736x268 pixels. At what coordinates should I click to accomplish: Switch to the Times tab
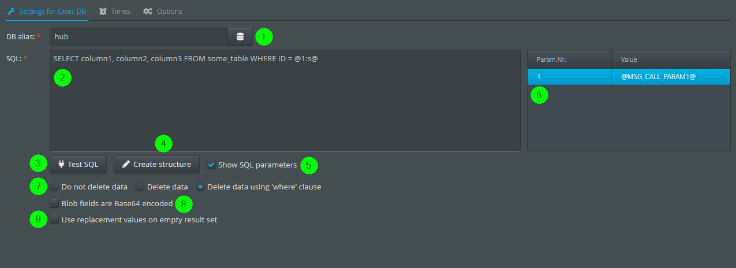114,11
